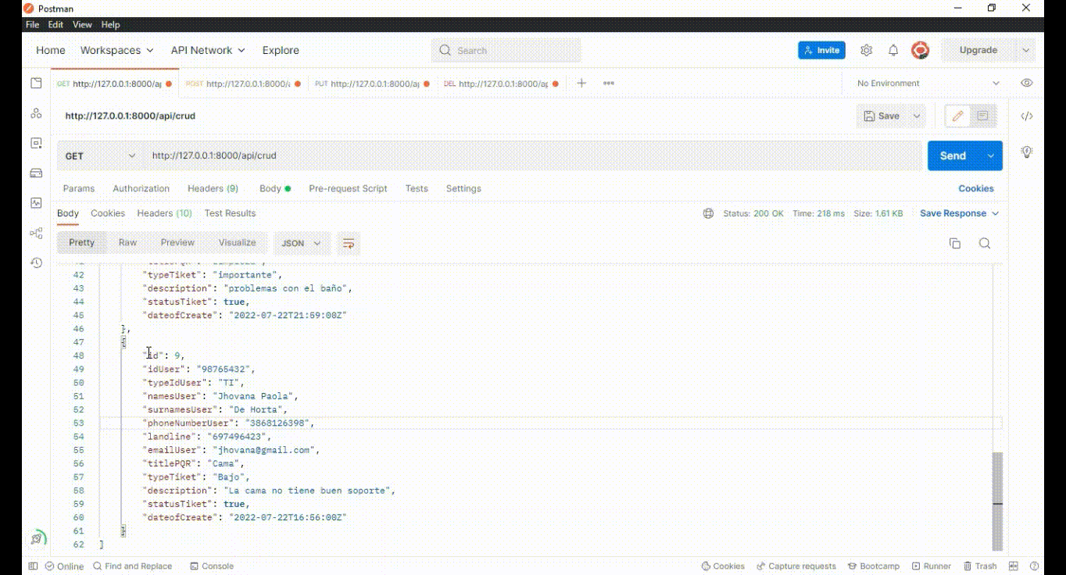This screenshot has height=575, width=1066.
Task: Open the response Headers (10) tab
Action: click(164, 213)
